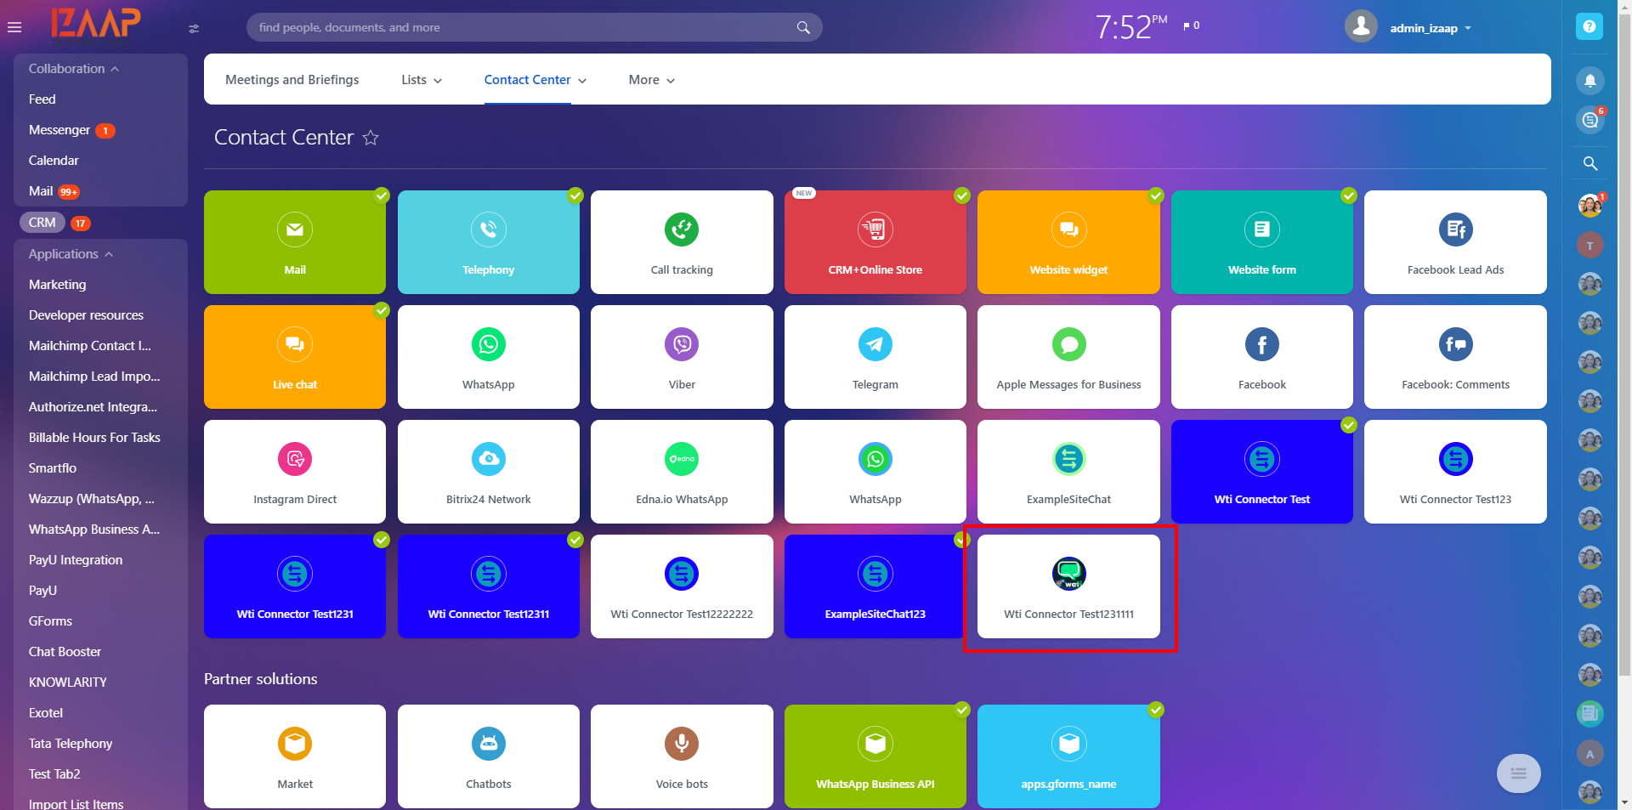
Task: Open the Call tracking tile
Action: coord(682,242)
